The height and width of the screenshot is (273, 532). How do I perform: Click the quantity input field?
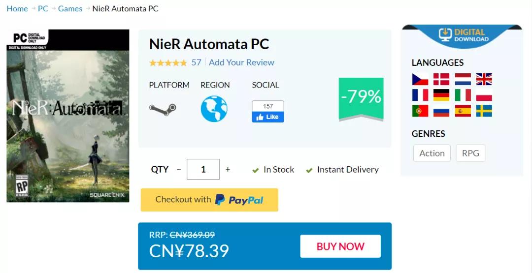pos(203,170)
